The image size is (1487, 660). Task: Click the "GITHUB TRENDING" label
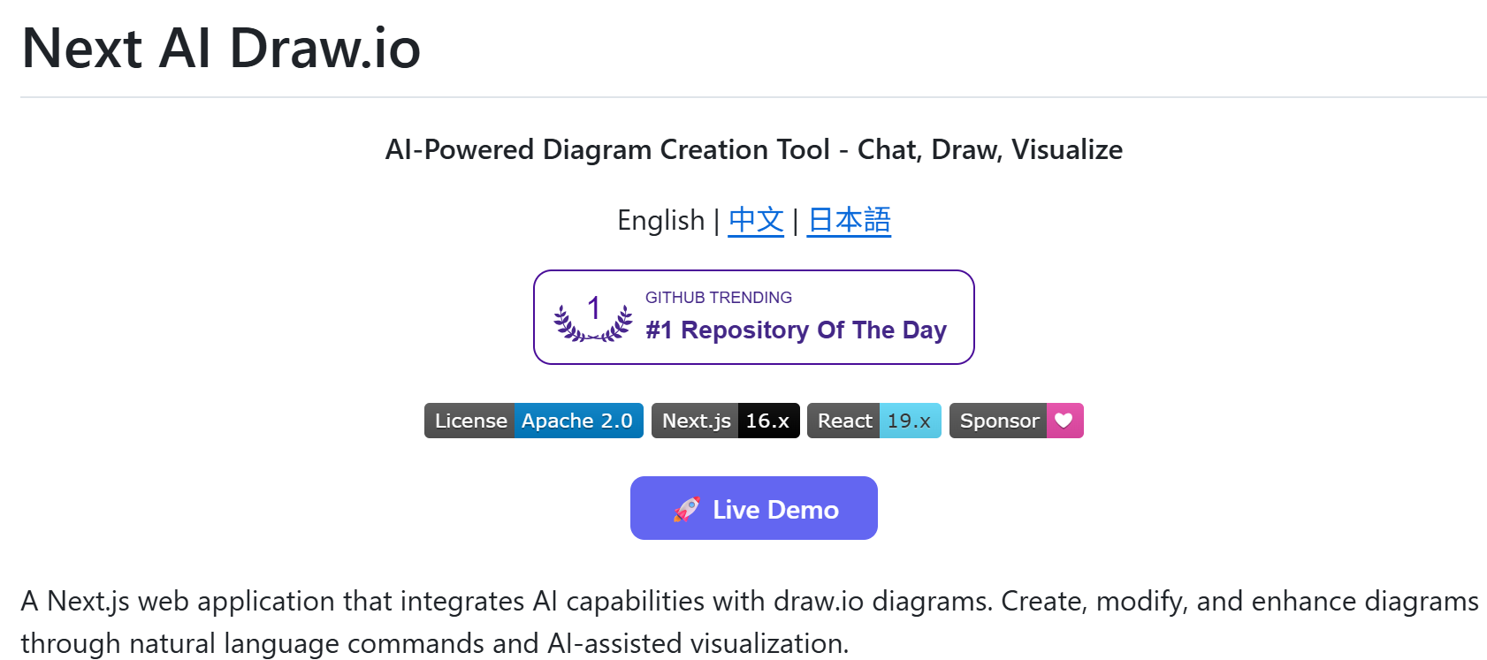tap(718, 297)
